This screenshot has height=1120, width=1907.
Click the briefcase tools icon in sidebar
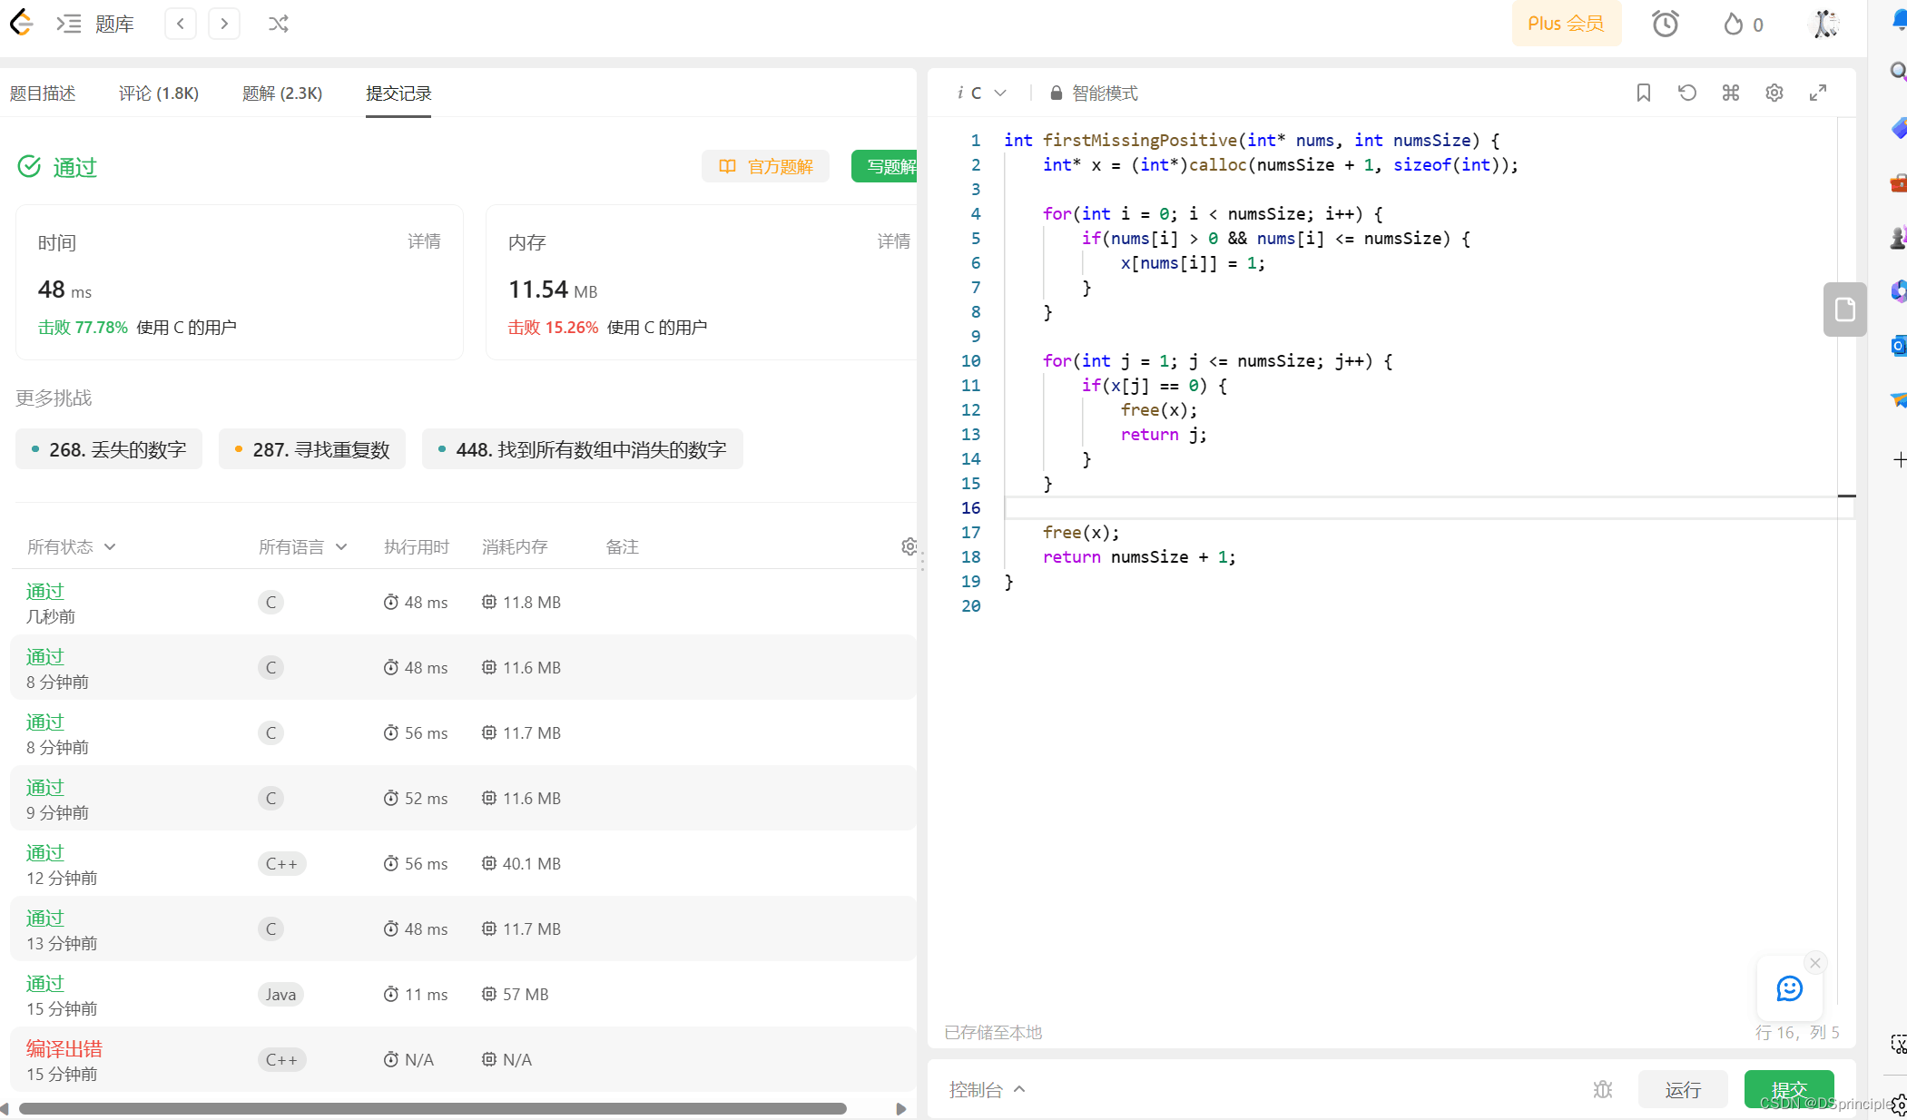[1899, 182]
